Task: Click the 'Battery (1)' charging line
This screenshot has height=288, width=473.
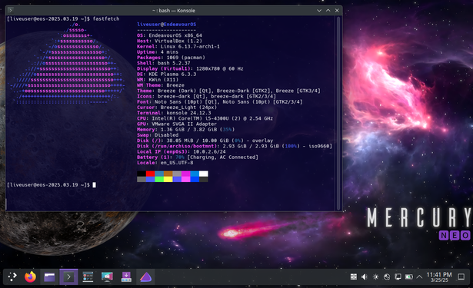Action: [x=198, y=157]
